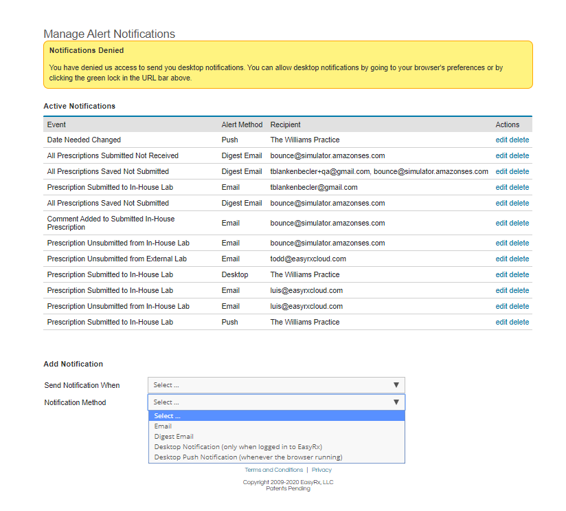Delete luis@easyrxcloud.com Submitted to In-House alert

(x=519, y=290)
